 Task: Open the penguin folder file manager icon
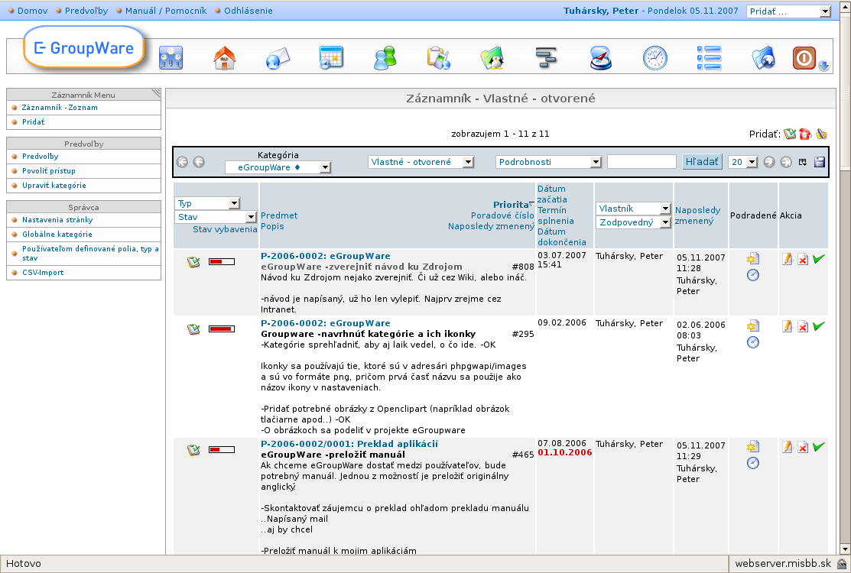tap(493, 58)
